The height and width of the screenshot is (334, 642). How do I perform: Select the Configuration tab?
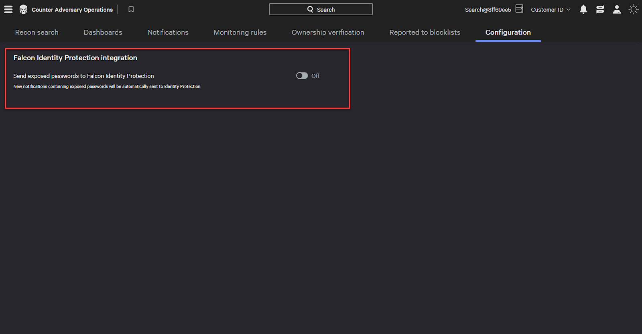[508, 33]
